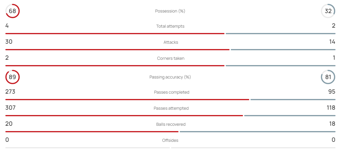This screenshot has width=340, height=151.
Task: Click the gray Balls recovered bar
Action: pyautogui.click(x=257, y=132)
